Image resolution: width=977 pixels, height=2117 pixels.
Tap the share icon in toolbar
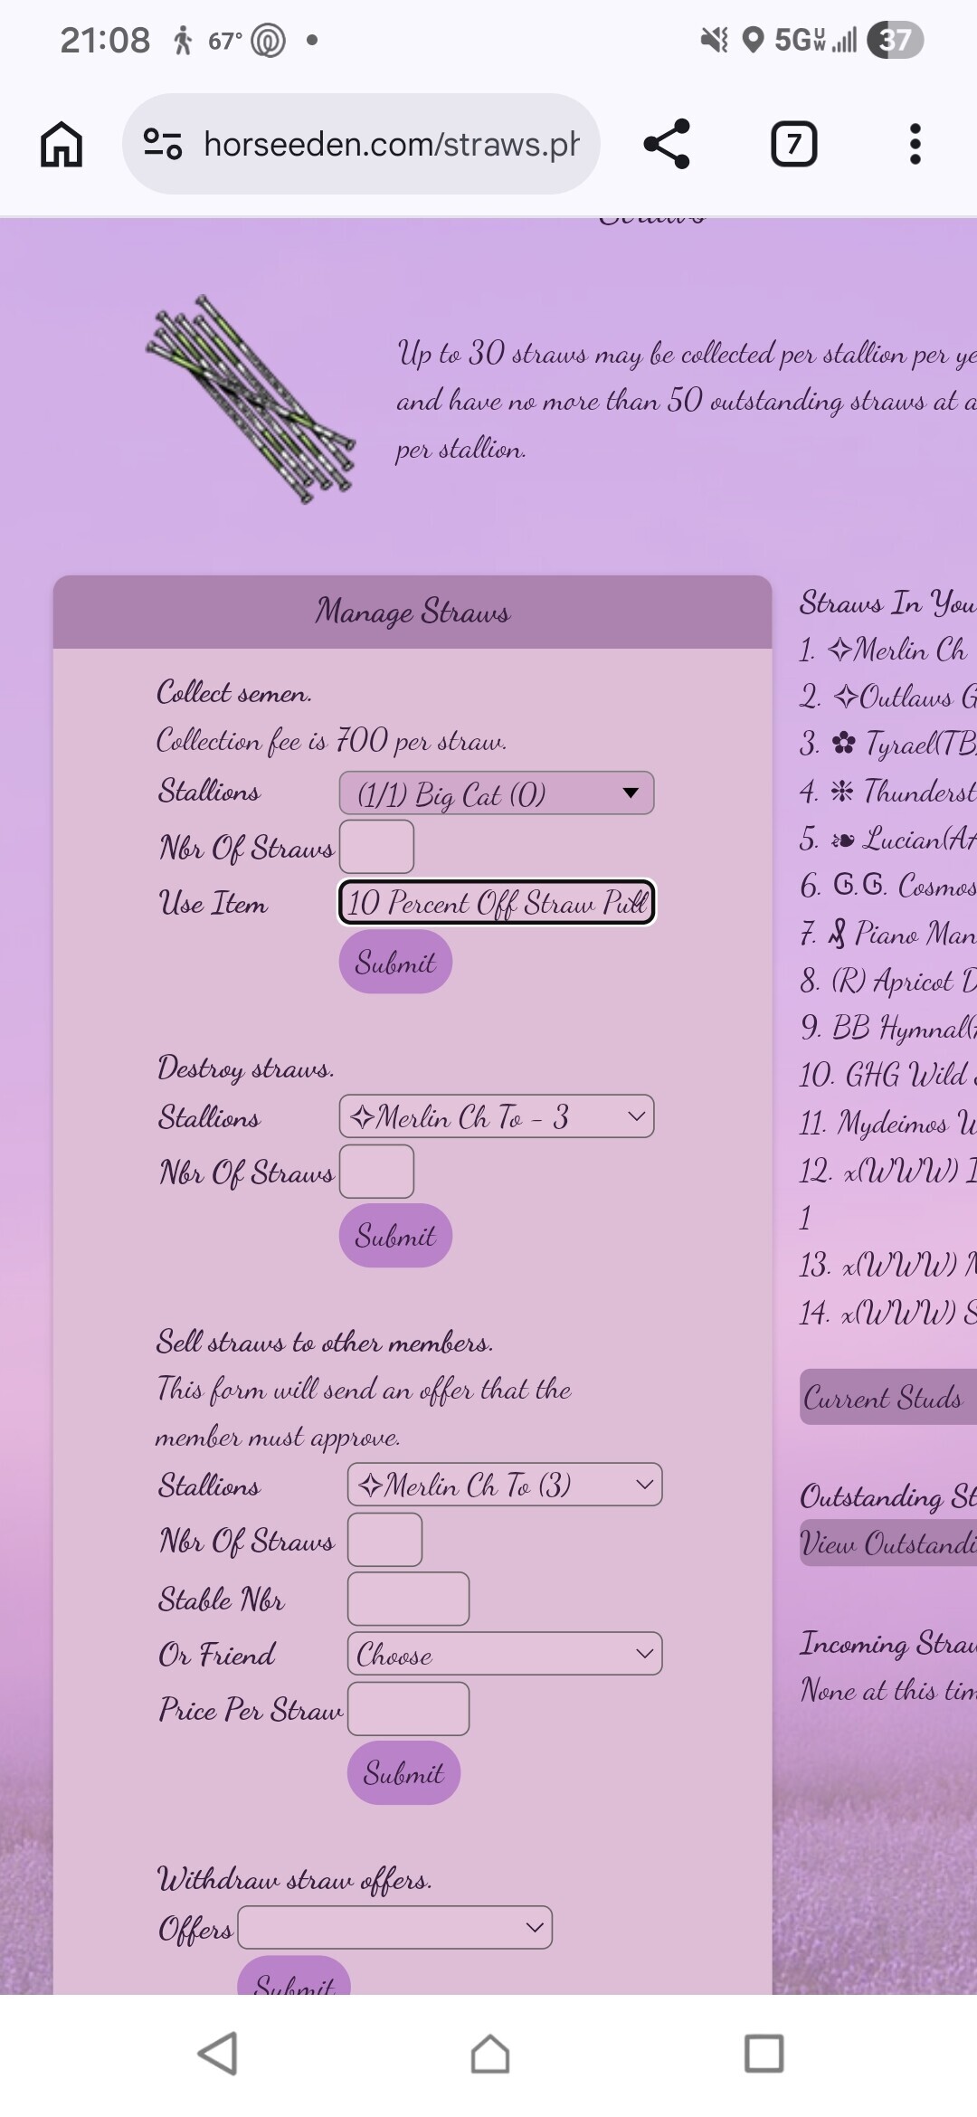pyautogui.click(x=667, y=144)
